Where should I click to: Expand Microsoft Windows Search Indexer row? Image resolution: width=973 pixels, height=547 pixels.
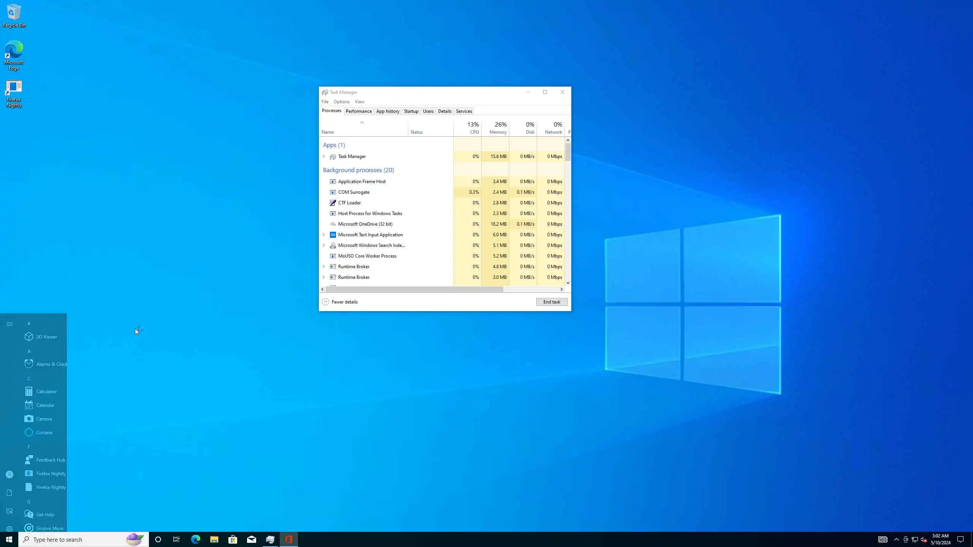click(324, 245)
